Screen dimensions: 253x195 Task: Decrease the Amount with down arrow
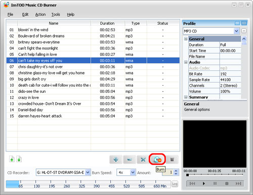[x=176, y=174]
